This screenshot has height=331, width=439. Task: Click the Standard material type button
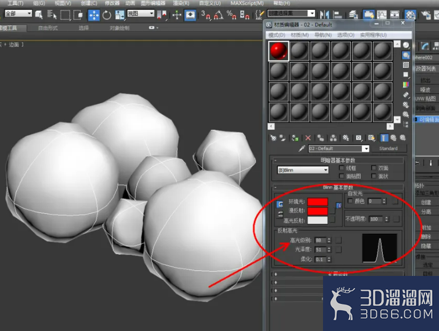click(x=389, y=148)
